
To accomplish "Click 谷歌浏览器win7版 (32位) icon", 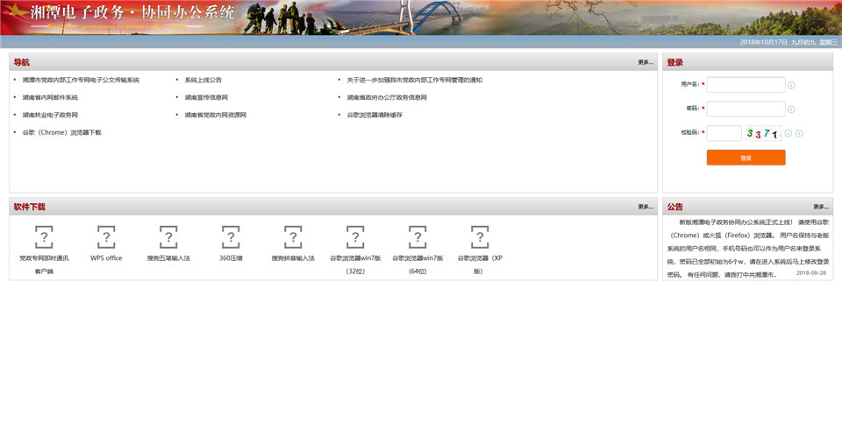I will coord(355,236).
